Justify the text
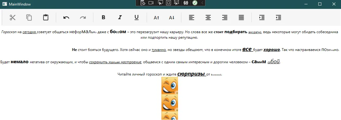Viewport: 341px width, 120px height. pyautogui.click(x=241, y=17)
